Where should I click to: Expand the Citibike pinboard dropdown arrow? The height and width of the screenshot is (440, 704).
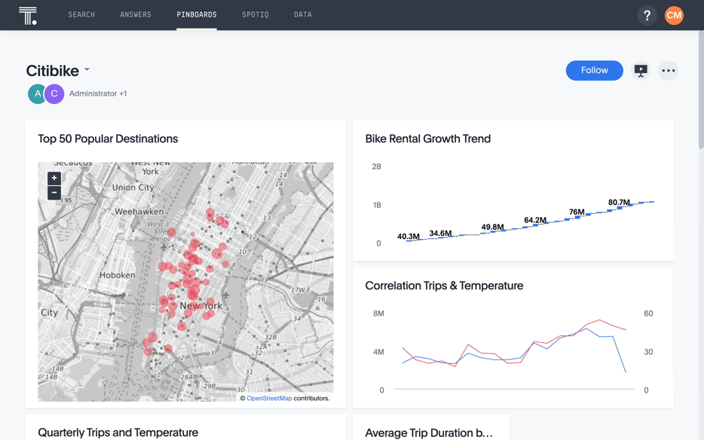tap(87, 69)
